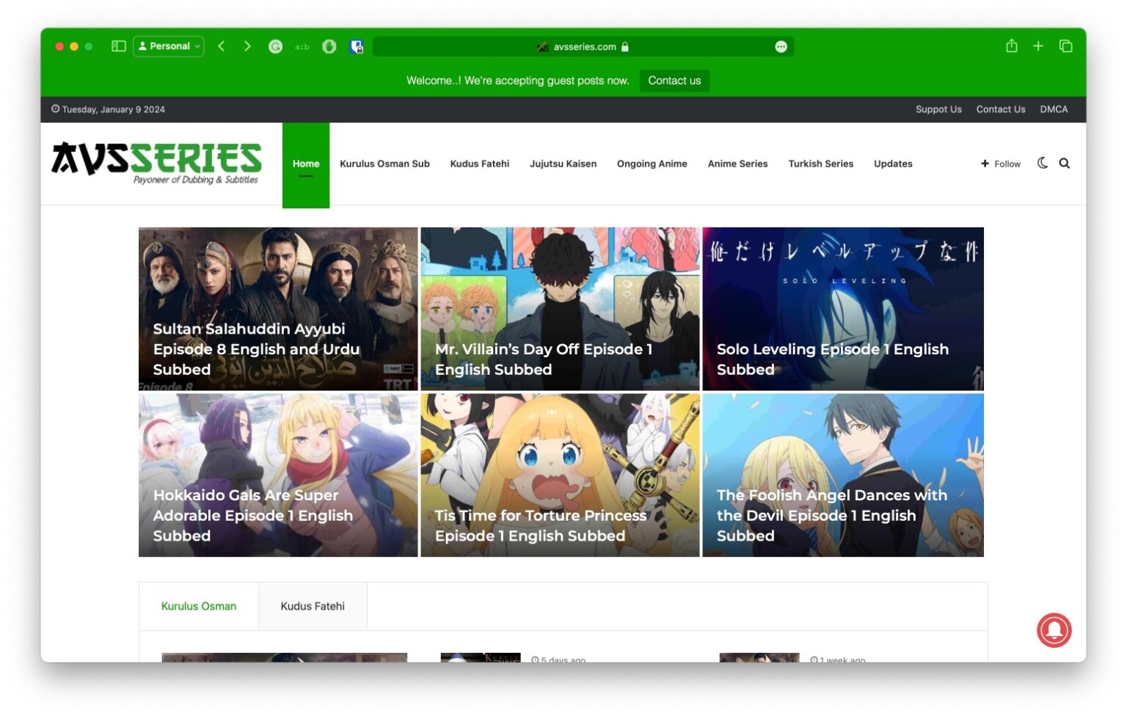Viewport: 1127px width, 716px height.
Task: Select Turkish Series in the navigation menu
Action: coord(820,164)
